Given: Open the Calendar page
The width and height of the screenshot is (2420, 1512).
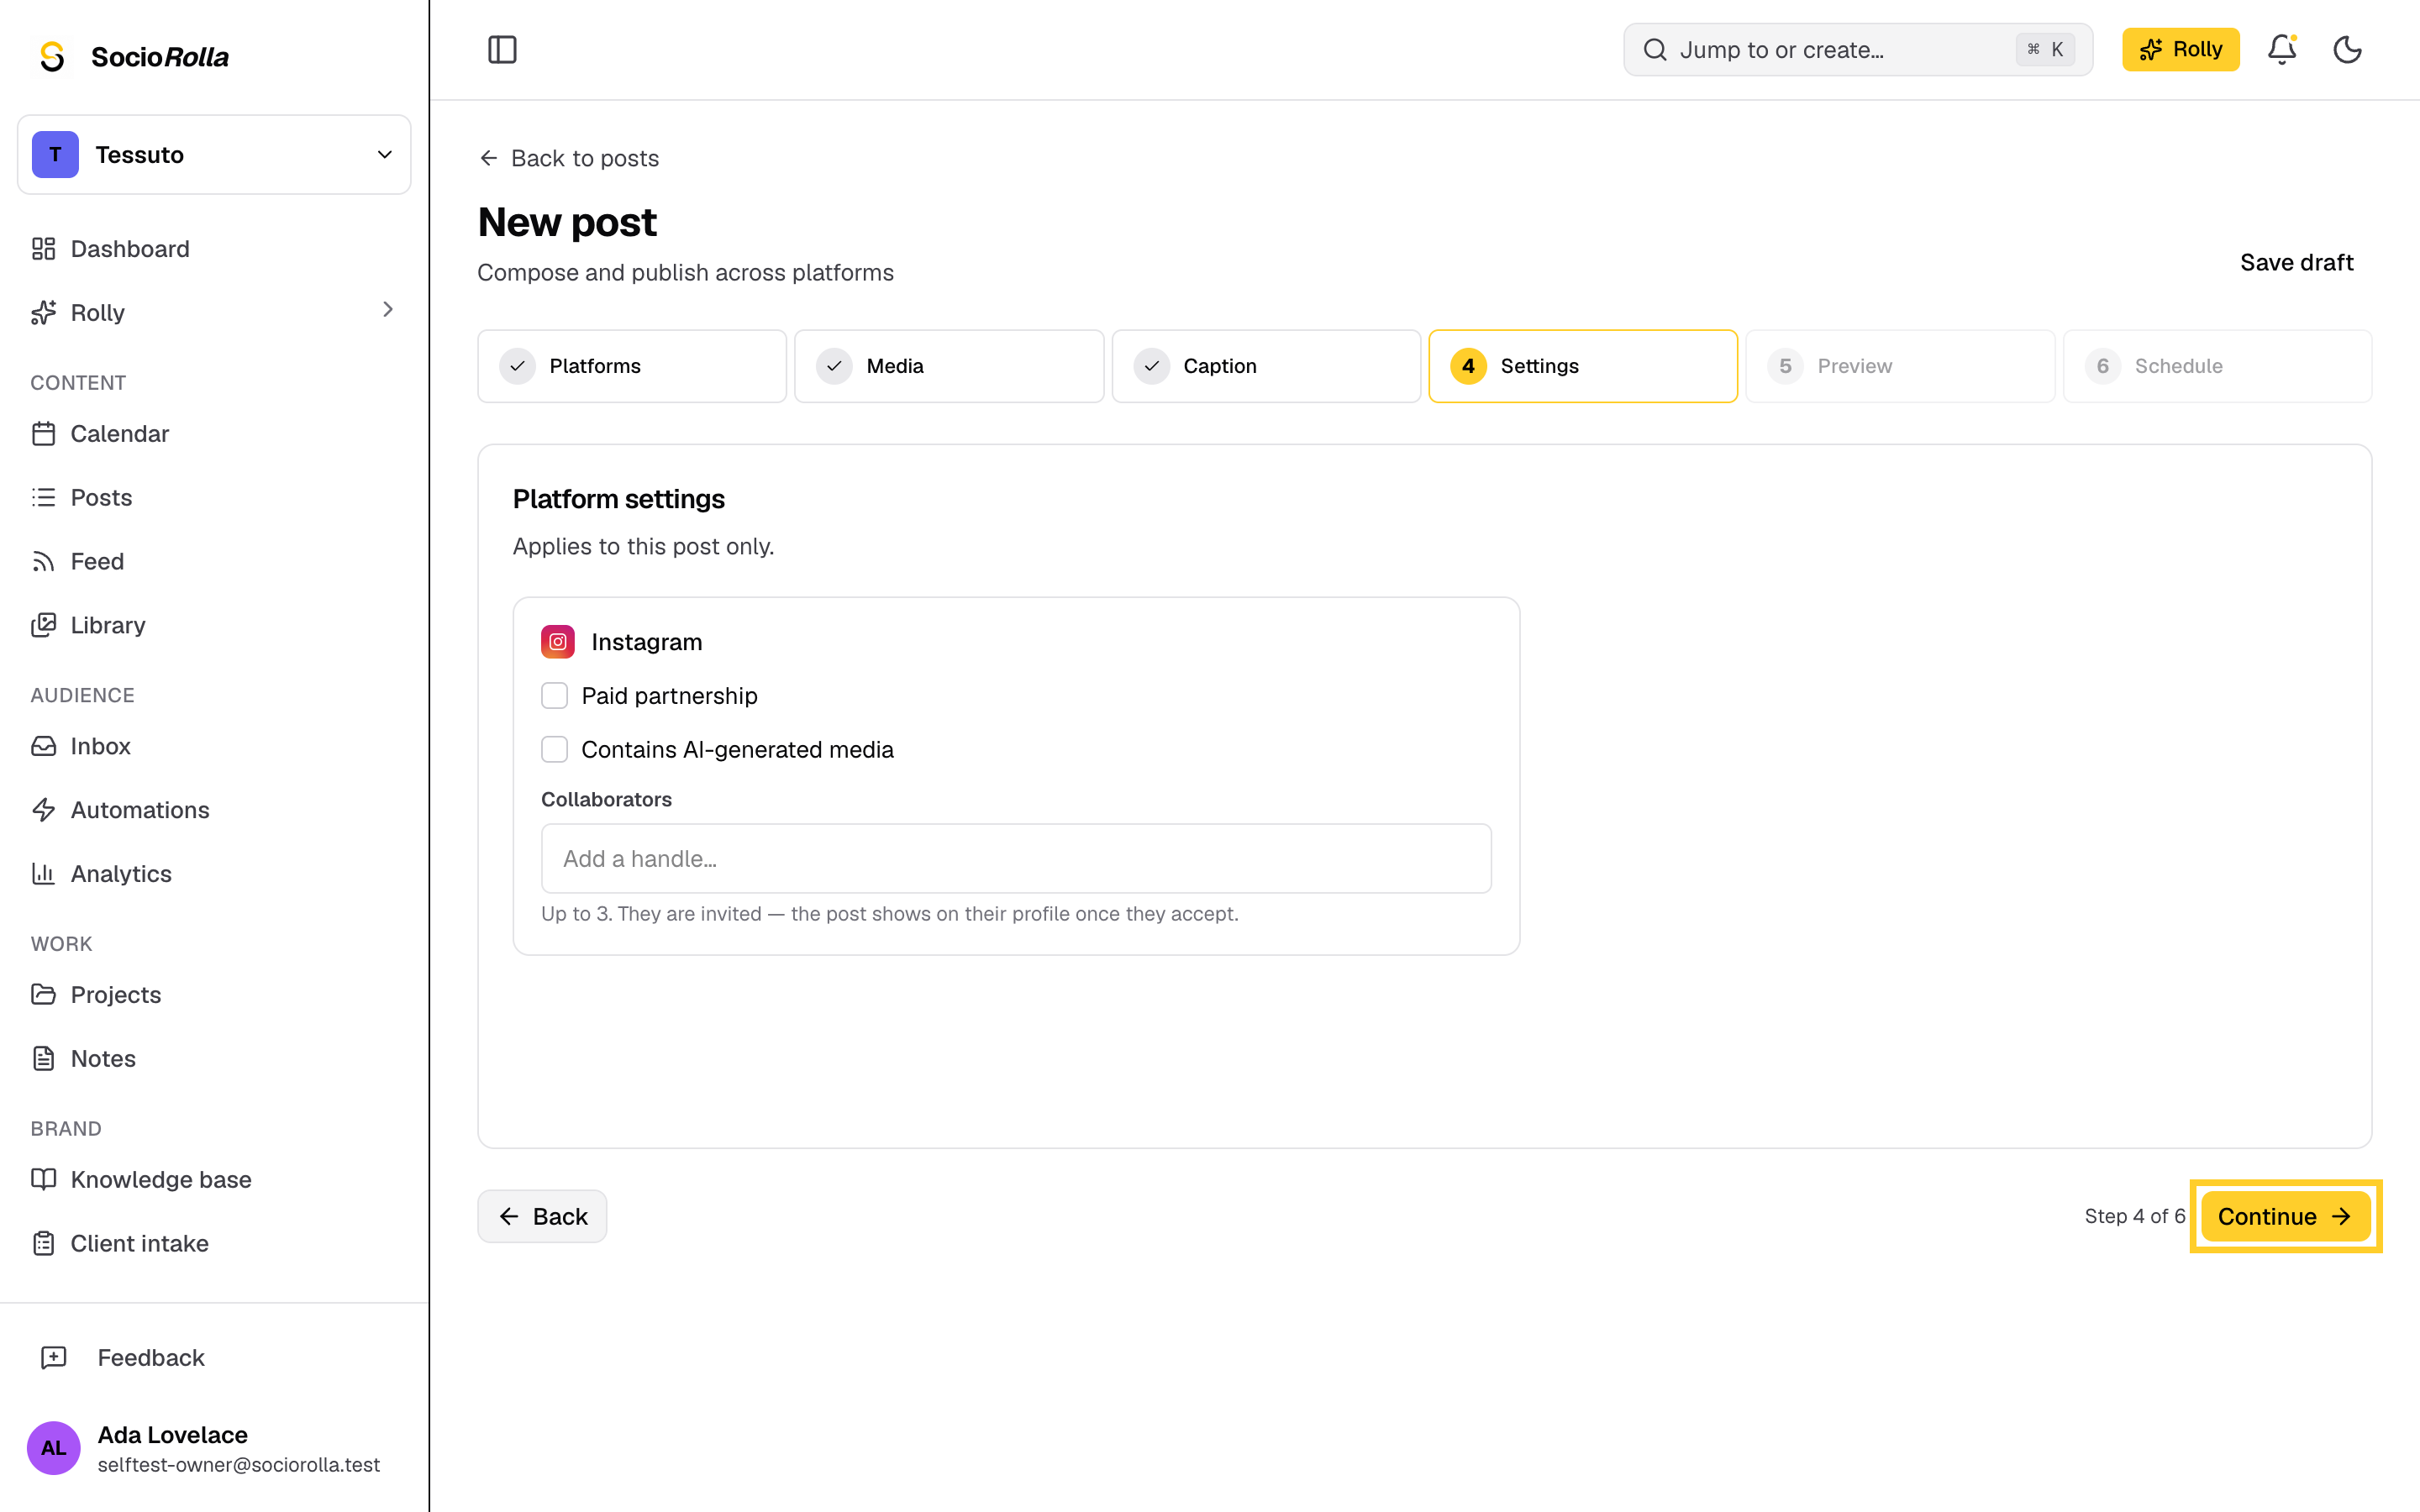Looking at the screenshot, I should pos(214,433).
